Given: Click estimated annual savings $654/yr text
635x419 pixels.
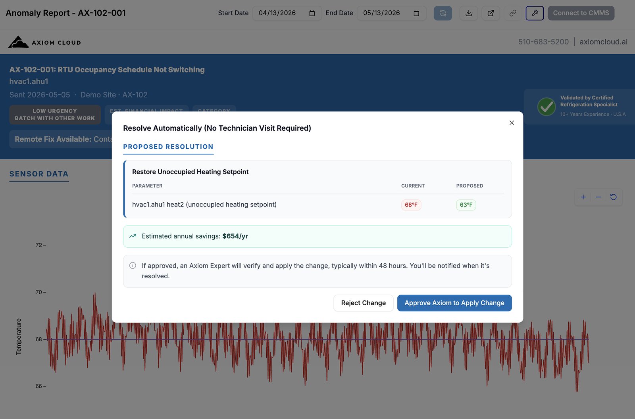Looking at the screenshot, I should click(195, 236).
